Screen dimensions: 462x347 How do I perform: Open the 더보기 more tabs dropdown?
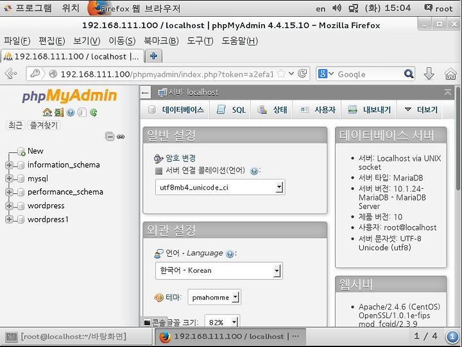[x=421, y=109]
